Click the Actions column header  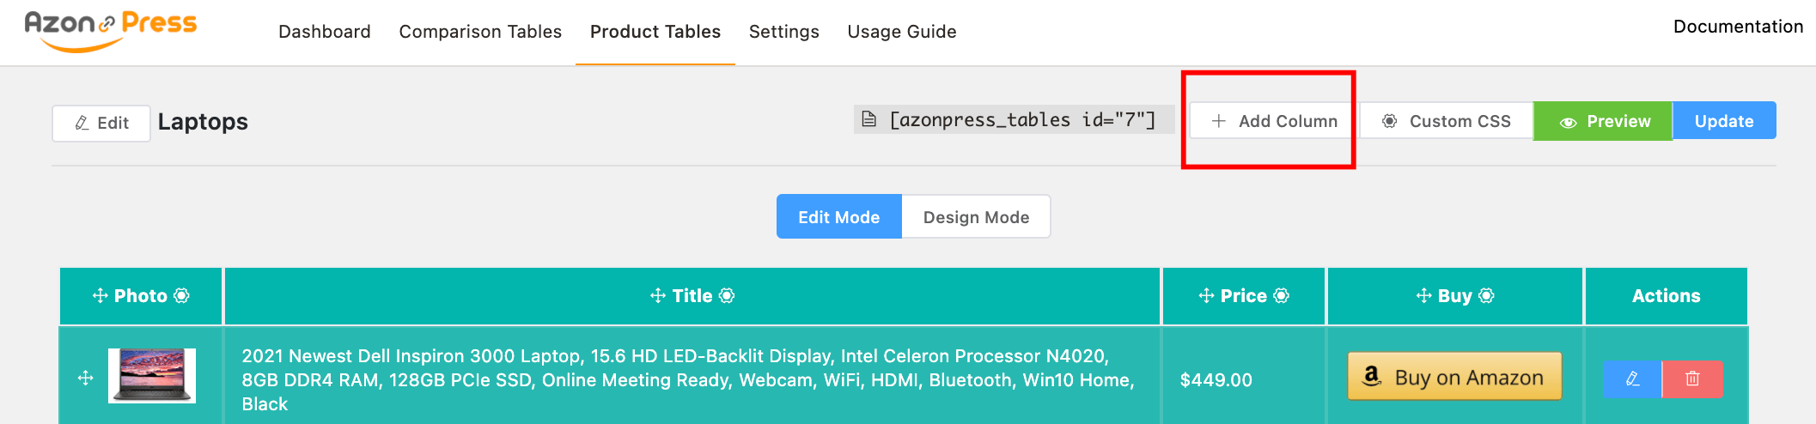1666,296
